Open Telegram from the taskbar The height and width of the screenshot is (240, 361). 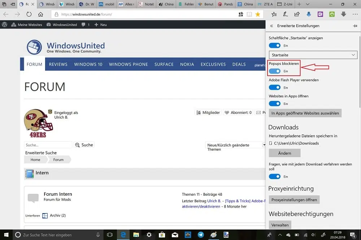pyautogui.click(x=201, y=235)
